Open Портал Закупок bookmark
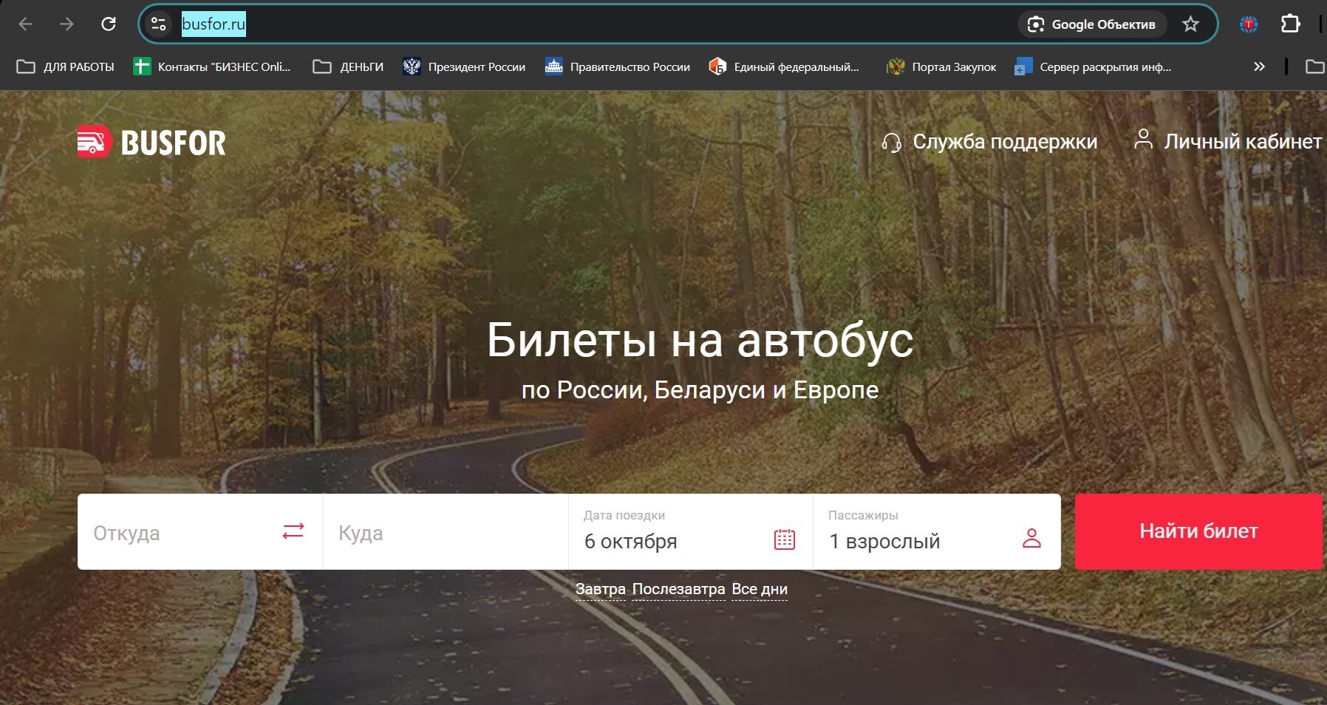 (x=941, y=67)
